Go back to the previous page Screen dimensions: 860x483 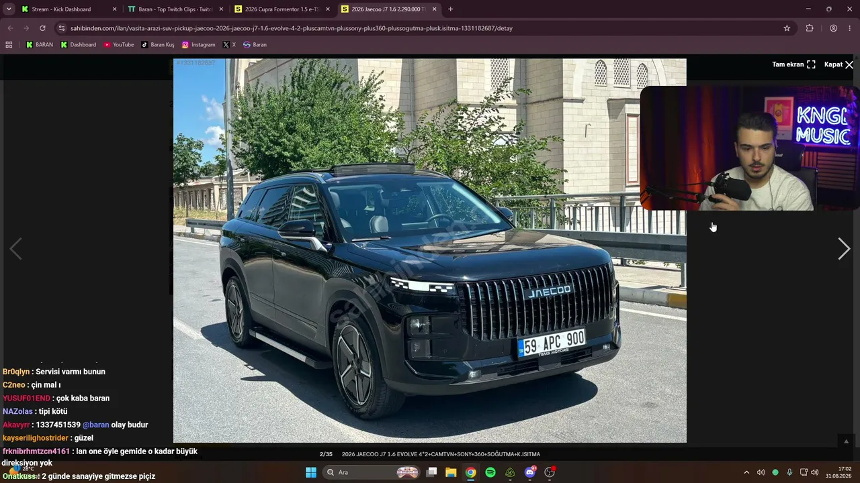coord(10,28)
